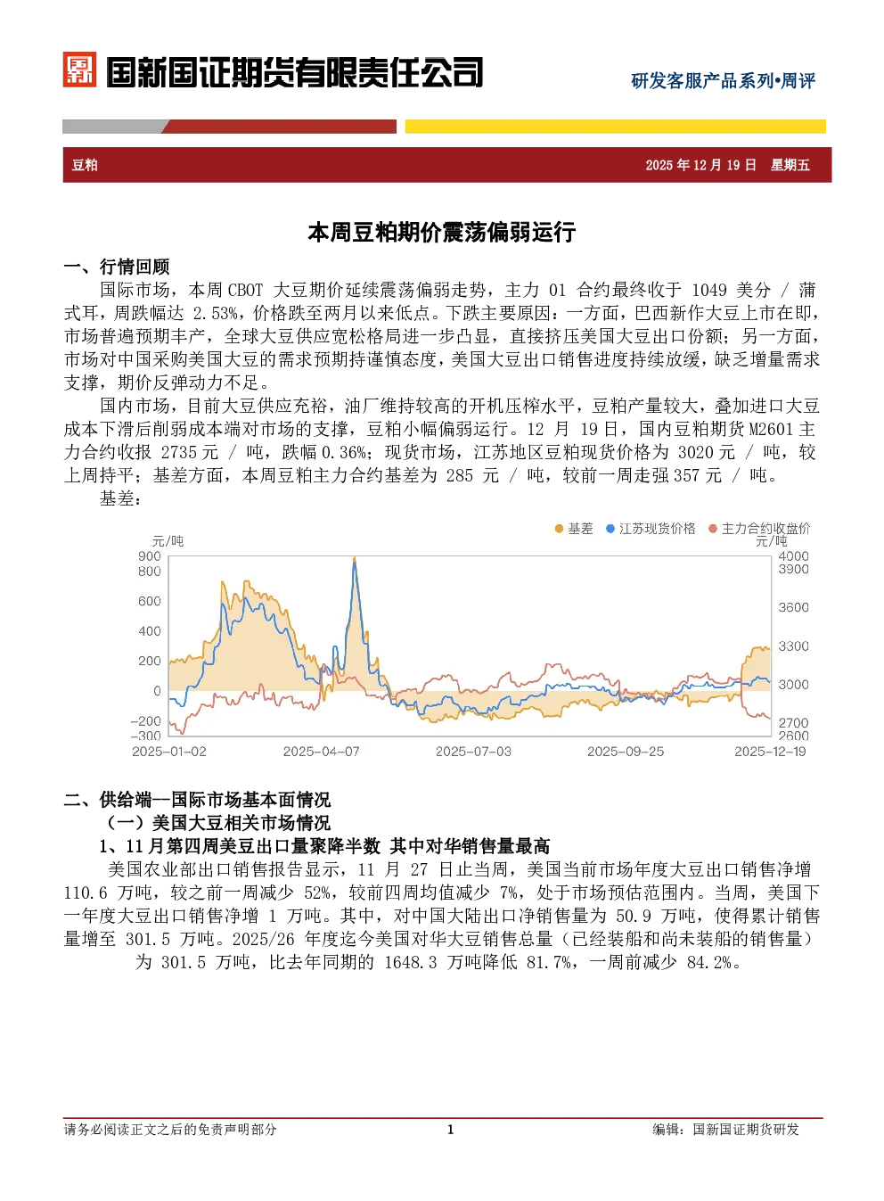Click the date 2025年12月19日 in banner
Viewport: 884px width, 1201px height.
pyautogui.click(x=700, y=165)
